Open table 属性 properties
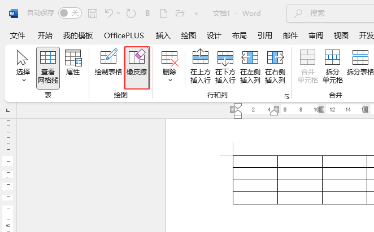374x232 pixels. (x=73, y=63)
